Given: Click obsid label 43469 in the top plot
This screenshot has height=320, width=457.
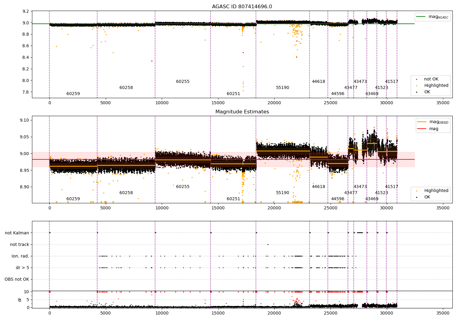Looking at the screenshot, I should tap(372, 94).
